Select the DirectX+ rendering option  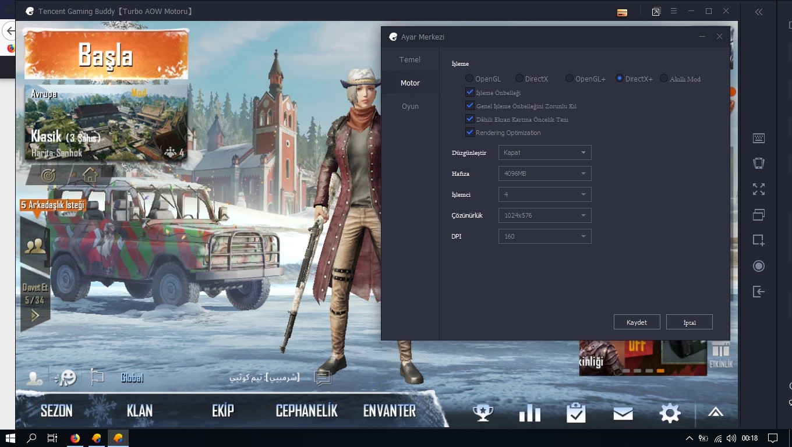coord(634,79)
